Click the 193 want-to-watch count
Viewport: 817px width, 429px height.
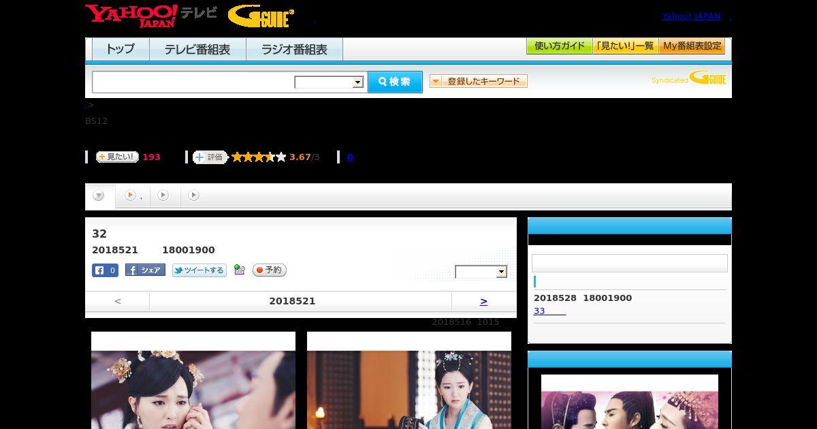coord(151,157)
